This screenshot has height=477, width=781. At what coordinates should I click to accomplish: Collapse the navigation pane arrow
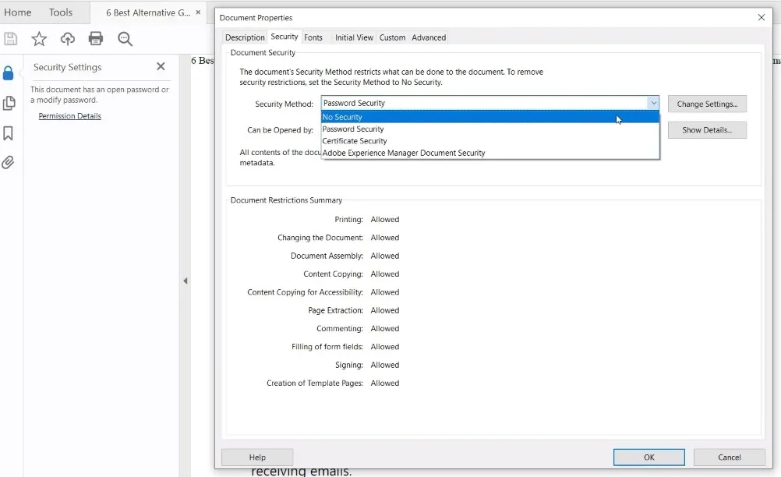click(186, 281)
